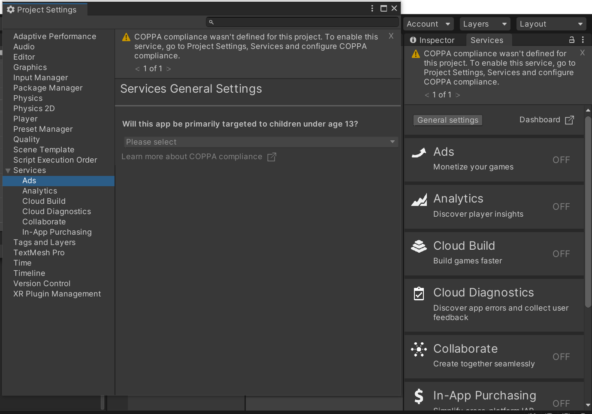Open the Layout dropdown
This screenshot has width=592, height=414.
point(551,24)
